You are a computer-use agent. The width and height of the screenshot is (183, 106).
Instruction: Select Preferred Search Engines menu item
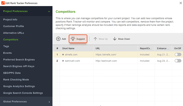19,60
